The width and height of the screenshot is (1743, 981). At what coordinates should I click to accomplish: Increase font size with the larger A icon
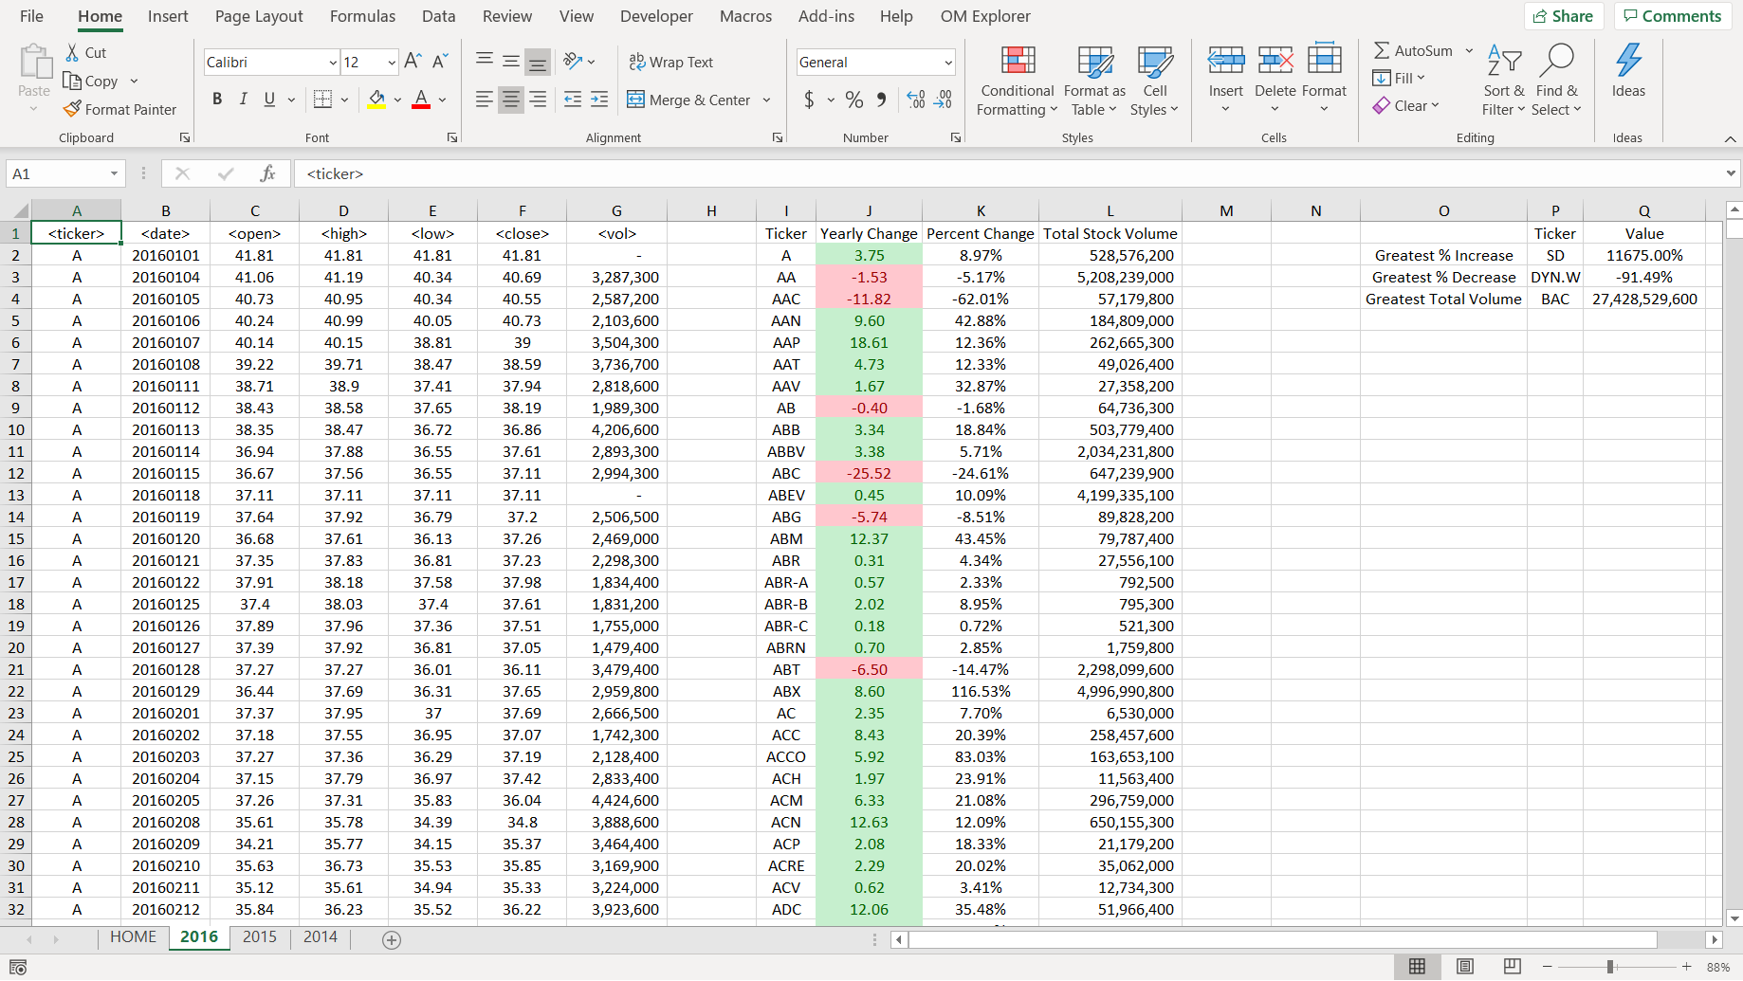tap(413, 62)
